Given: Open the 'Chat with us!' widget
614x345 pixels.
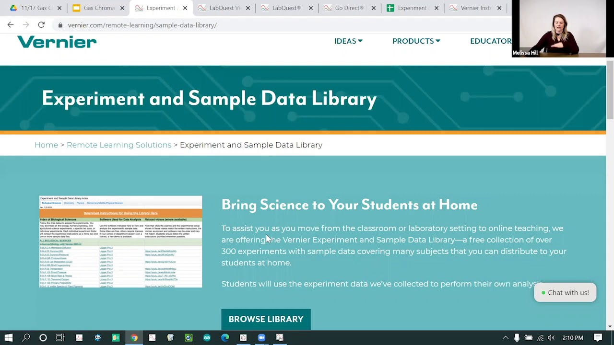Looking at the screenshot, I should click(x=565, y=293).
